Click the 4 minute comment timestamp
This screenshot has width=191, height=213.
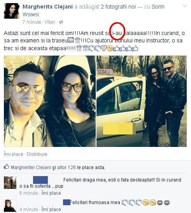click(29, 210)
